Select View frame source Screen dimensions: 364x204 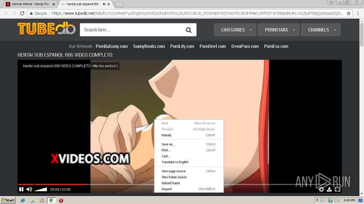point(189,177)
